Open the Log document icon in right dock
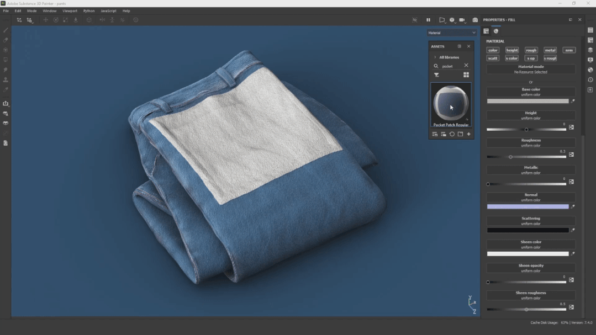Screen dimensions: 596x335 click(x=590, y=89)
